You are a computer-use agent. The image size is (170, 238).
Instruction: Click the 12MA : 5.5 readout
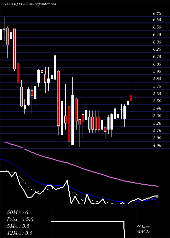tap(20, 233)
